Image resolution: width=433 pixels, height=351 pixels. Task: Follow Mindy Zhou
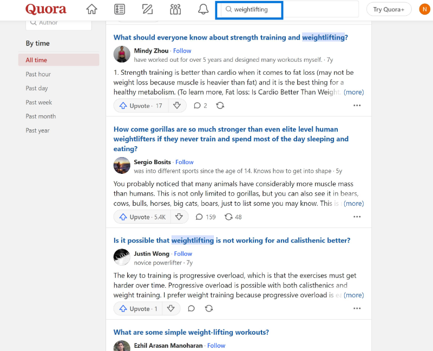[182, 50]
